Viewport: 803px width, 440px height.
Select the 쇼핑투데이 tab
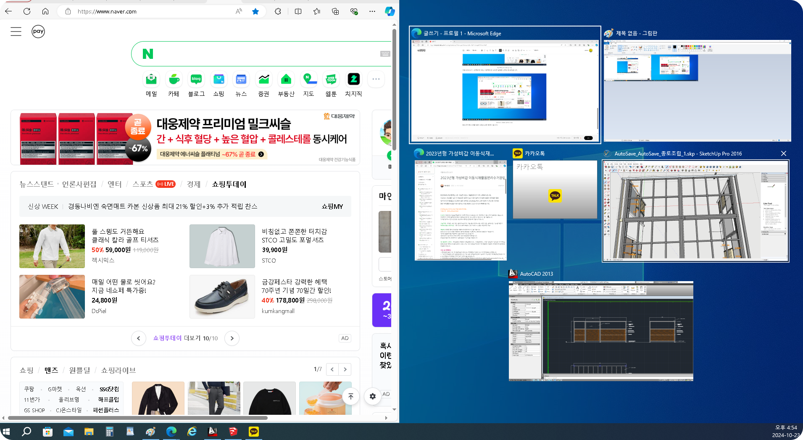229,184
